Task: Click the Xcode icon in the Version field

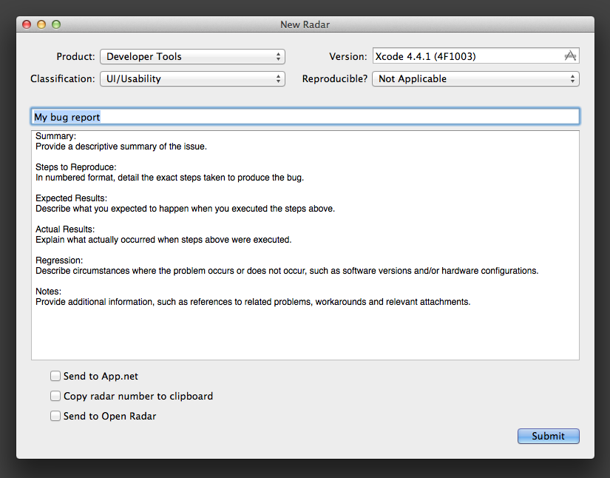Action: click(570, 56)
